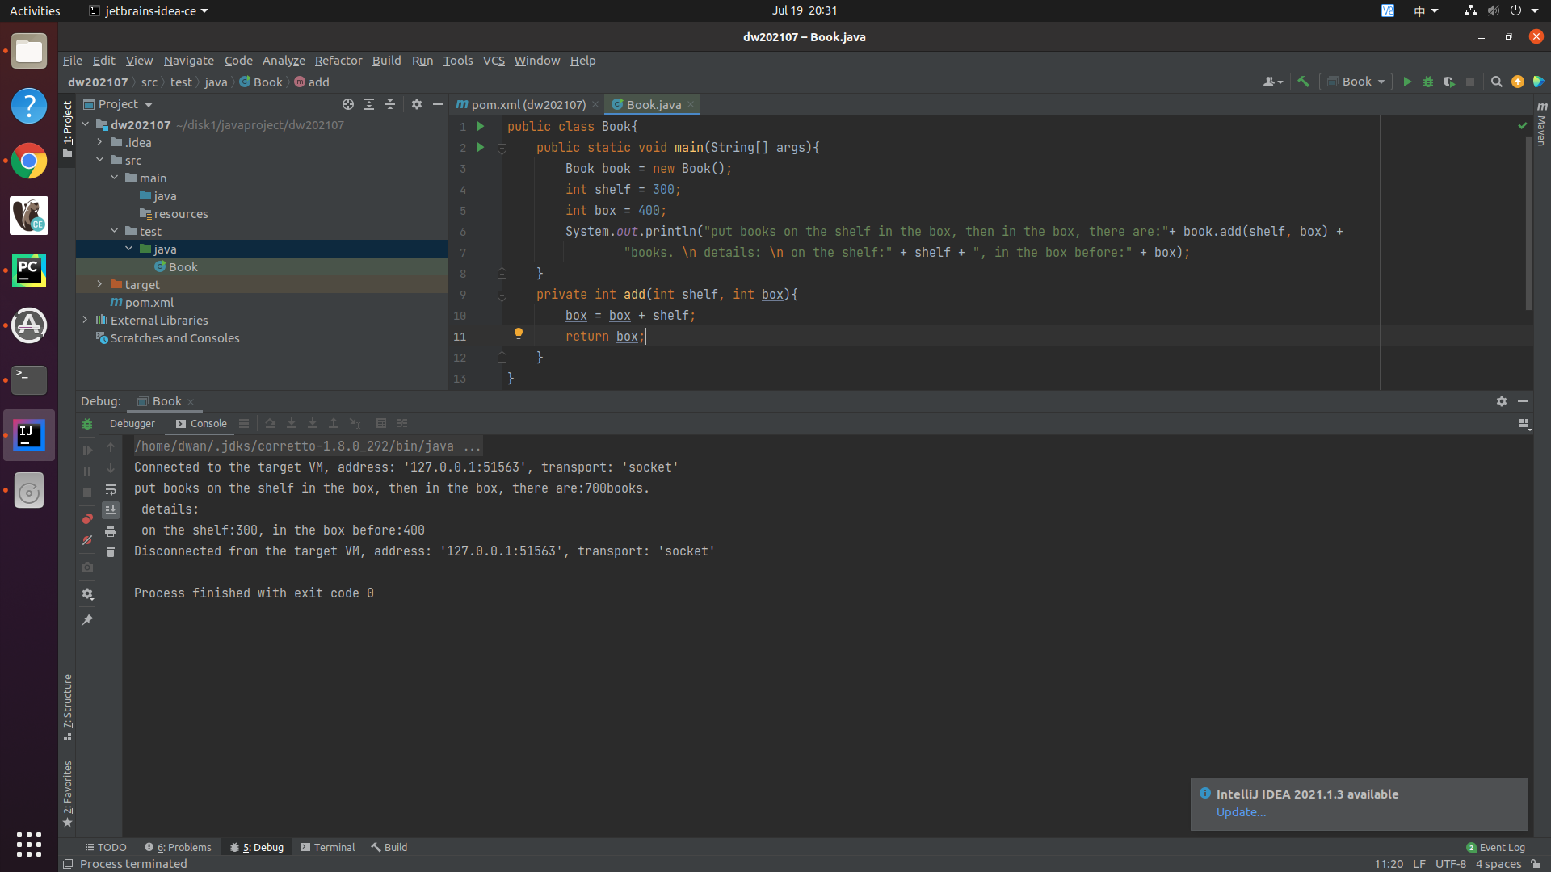Expand the target folder

click(99, 284)
